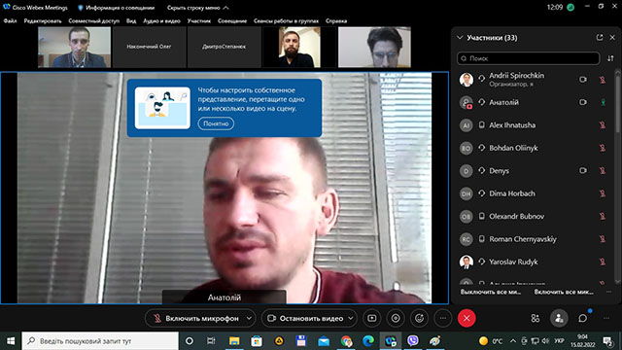This screenshot has width=622, height=350.
Task: Open the Вид menu
Action: coord(131,20)
